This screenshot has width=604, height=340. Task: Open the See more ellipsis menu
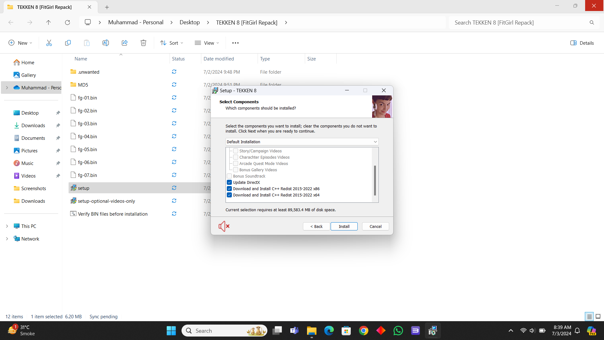coord(235,43)
